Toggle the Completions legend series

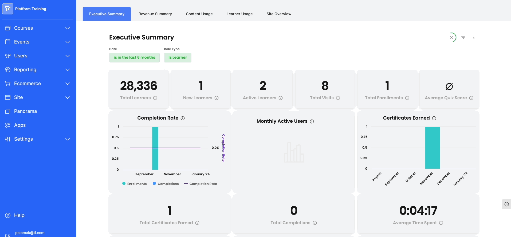[166, 184]
